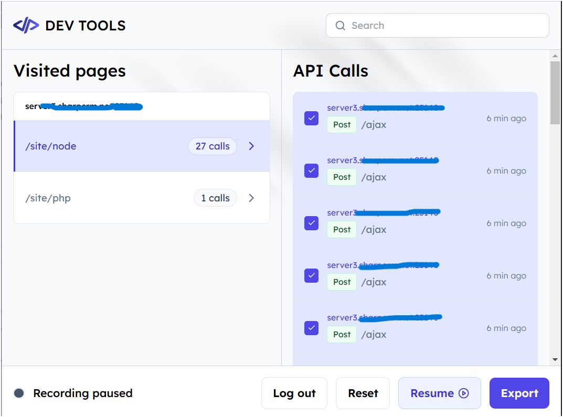This screenshot has height=417, width=563.
Task: Uncheck the fifth /ajax call checkbox
Action: 311,328
